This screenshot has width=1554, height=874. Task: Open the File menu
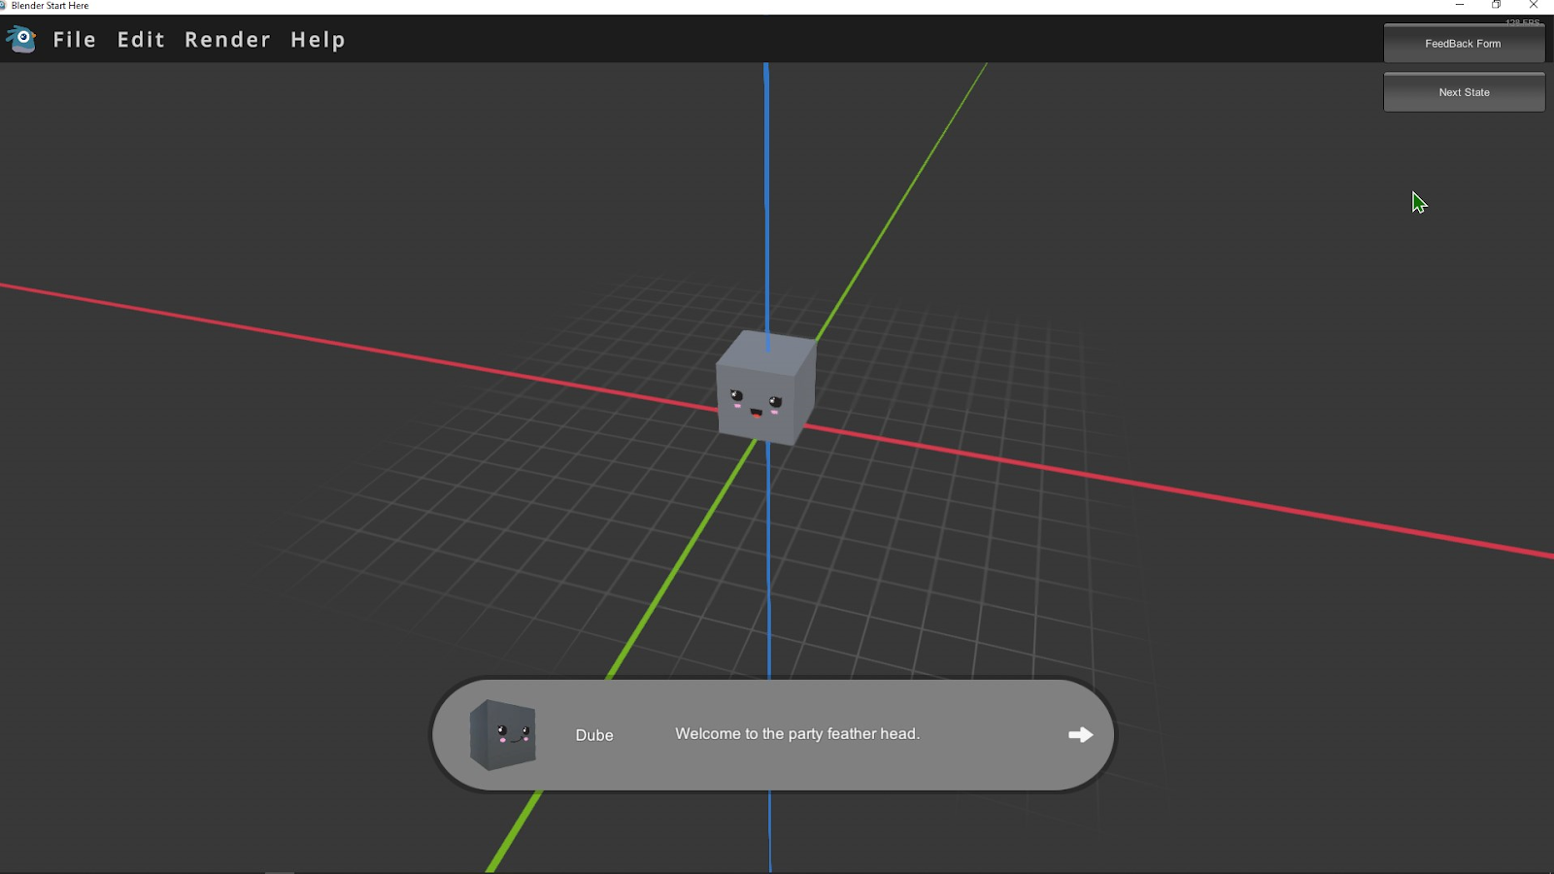coord(75,40)
